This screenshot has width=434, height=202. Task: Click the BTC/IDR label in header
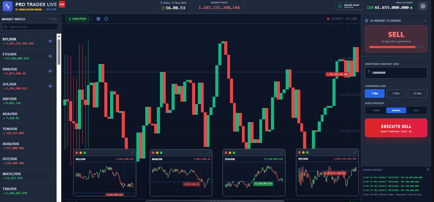point(51,9)
